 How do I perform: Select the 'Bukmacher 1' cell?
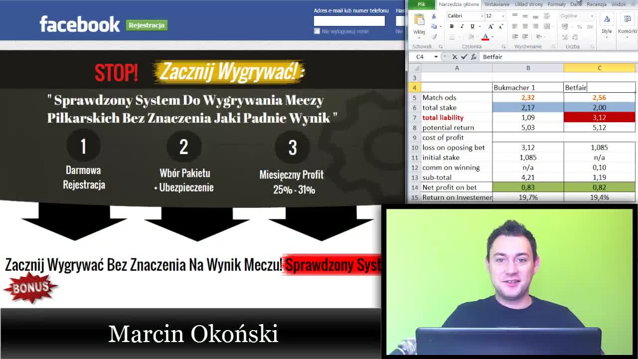(528, 87)
